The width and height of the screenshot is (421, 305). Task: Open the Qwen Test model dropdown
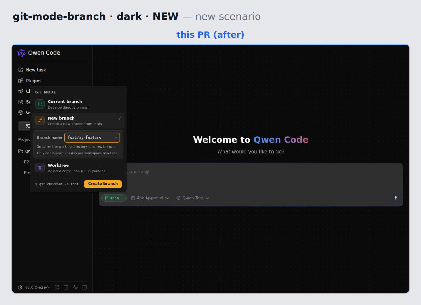tap(192, 198)
